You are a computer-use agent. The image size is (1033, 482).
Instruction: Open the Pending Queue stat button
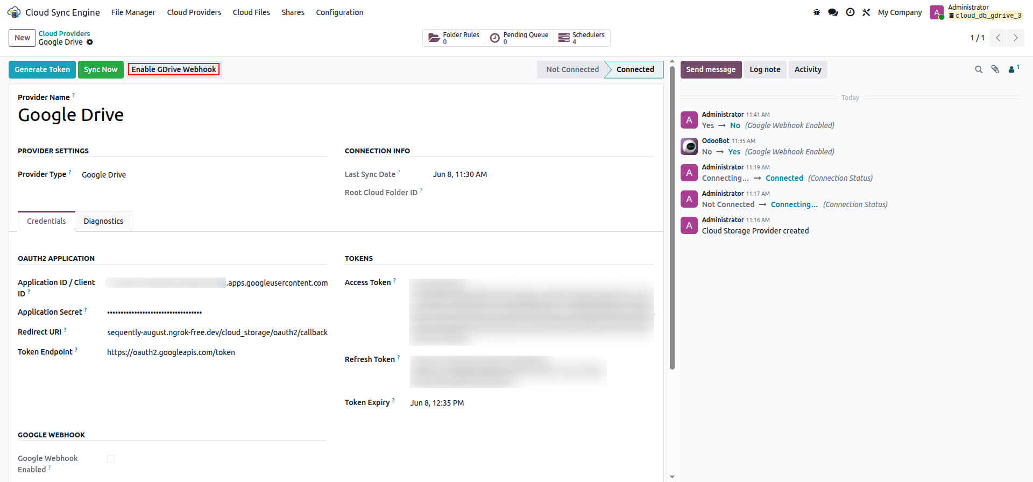click(x=519, y=38)
